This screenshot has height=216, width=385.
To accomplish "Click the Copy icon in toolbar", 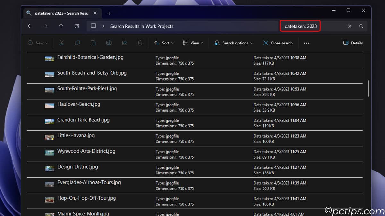I will [77, 43].
